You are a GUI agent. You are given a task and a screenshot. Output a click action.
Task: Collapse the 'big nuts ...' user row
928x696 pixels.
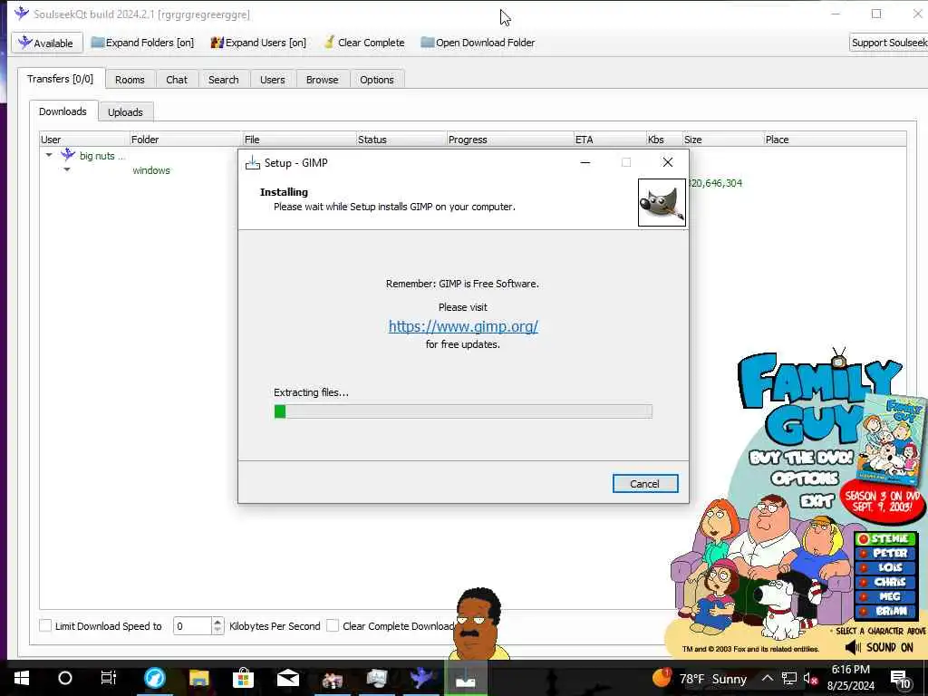click(49, 155)
